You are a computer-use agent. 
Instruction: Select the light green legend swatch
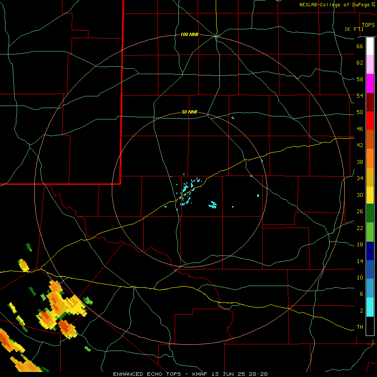click(370, 232)
